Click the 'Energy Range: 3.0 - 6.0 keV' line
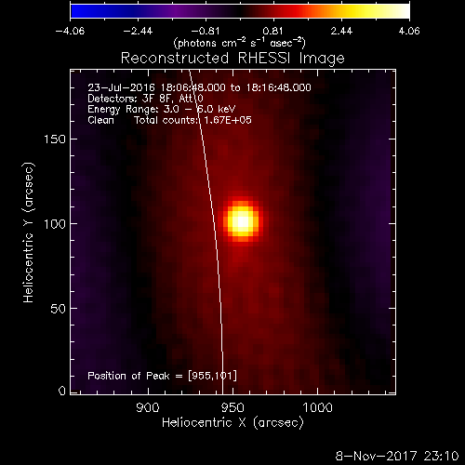The width and height of the screenshot is (465, 465). [x=162, y=109]
